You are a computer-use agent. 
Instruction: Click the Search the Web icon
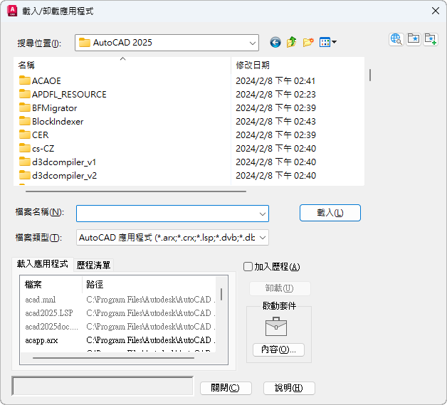point(396,39)
